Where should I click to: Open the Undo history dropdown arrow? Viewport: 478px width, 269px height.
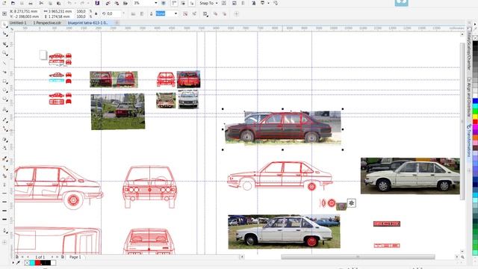75,3
